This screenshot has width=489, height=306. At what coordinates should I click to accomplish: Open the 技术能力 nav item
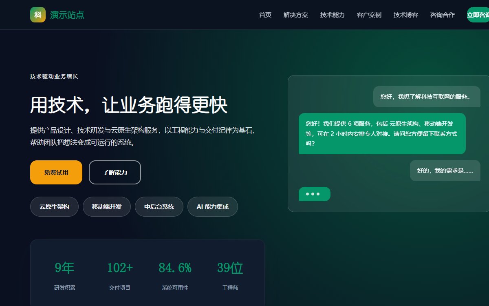(x=333, y=15)
